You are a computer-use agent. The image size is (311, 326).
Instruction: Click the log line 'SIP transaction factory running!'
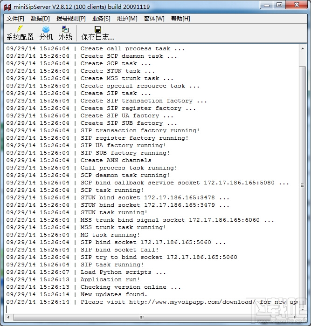(x=140, y=130)
